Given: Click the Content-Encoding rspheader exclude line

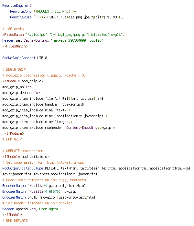Looking at the screenshot, I should [59, 128].
